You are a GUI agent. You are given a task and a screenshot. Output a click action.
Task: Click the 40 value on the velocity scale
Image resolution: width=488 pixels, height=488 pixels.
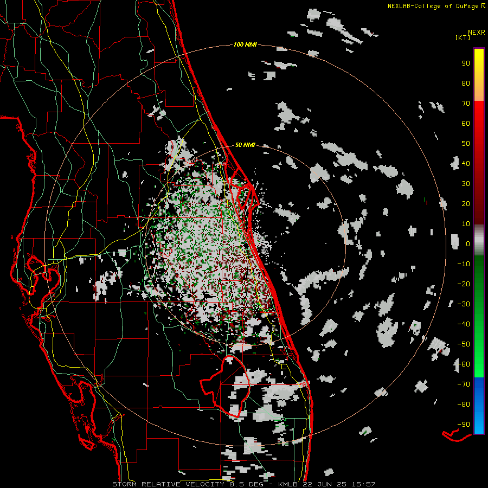click(x=466, y=163)
